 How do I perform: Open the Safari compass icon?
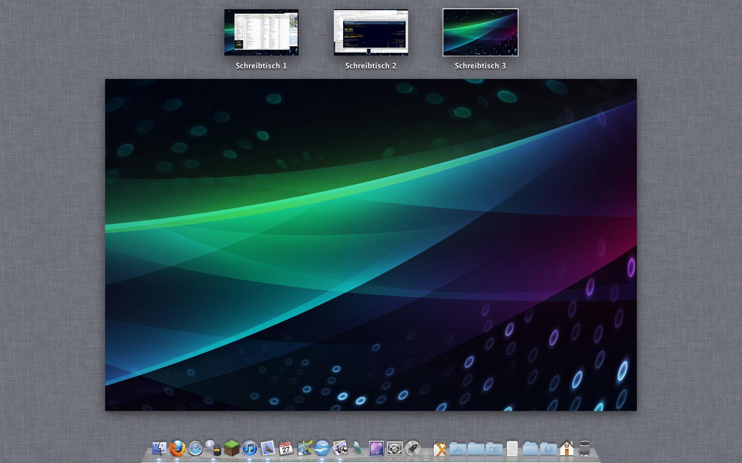click(196, 448)
